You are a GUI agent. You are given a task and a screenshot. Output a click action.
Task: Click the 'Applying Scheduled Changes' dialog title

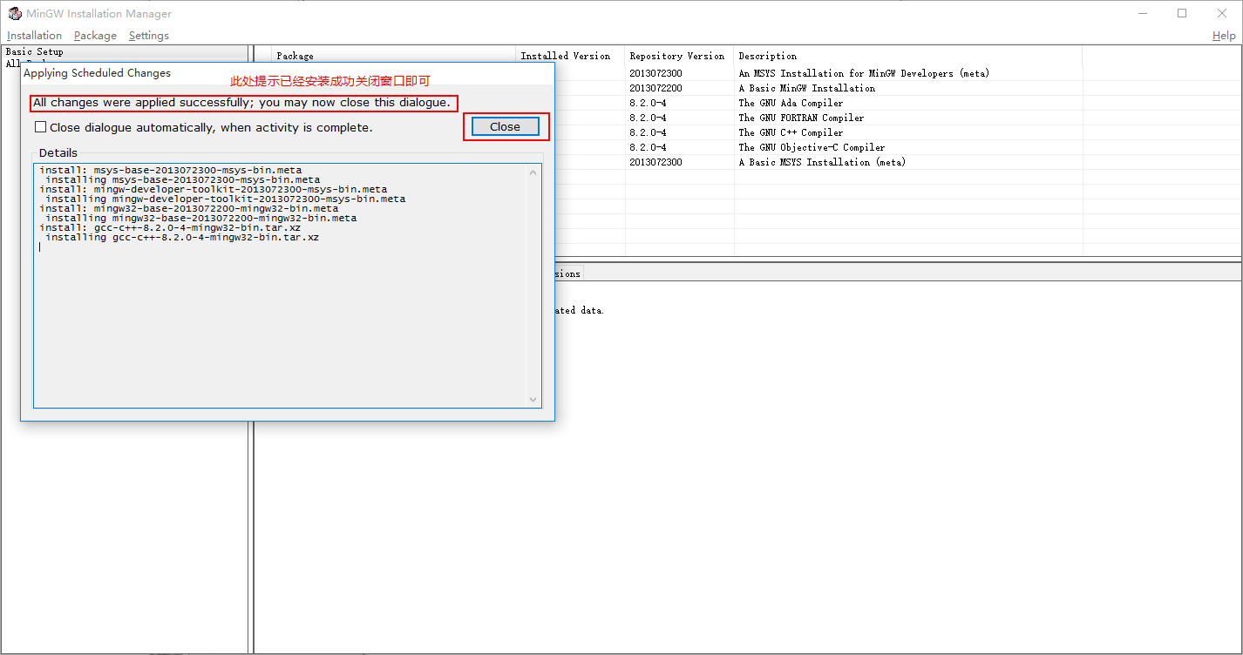click(x=97, y=73)
